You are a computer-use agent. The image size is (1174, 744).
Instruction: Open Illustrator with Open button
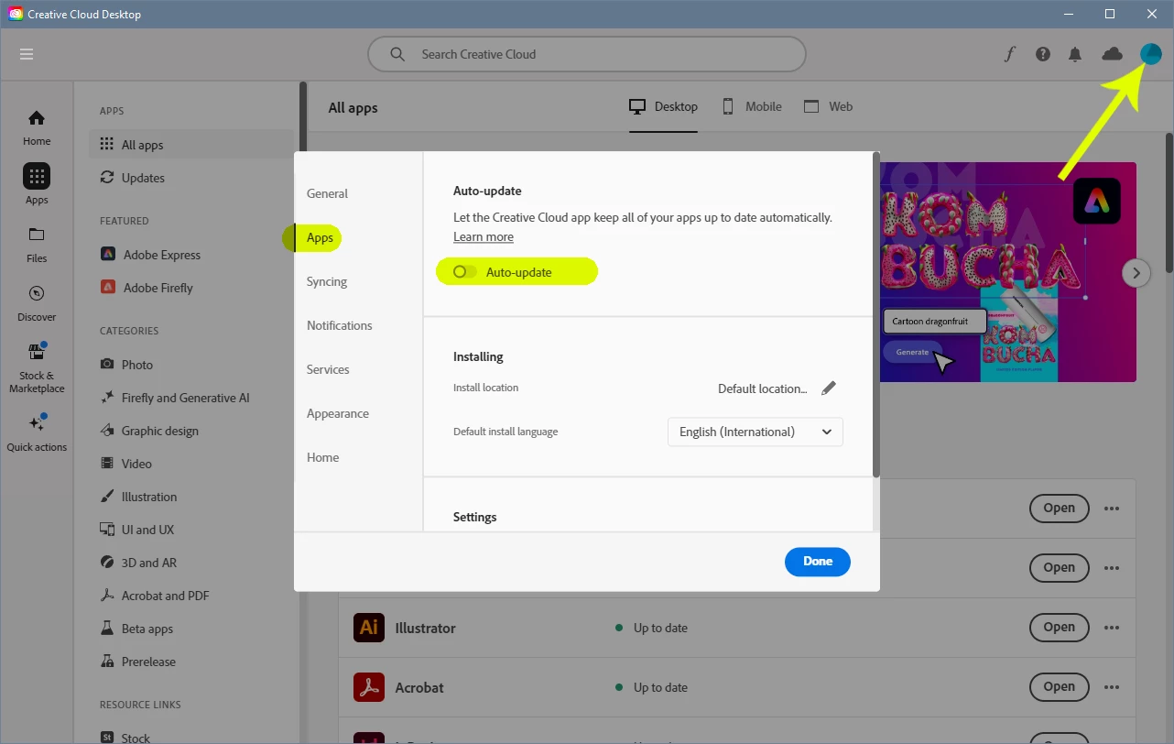pos(1060,628)
